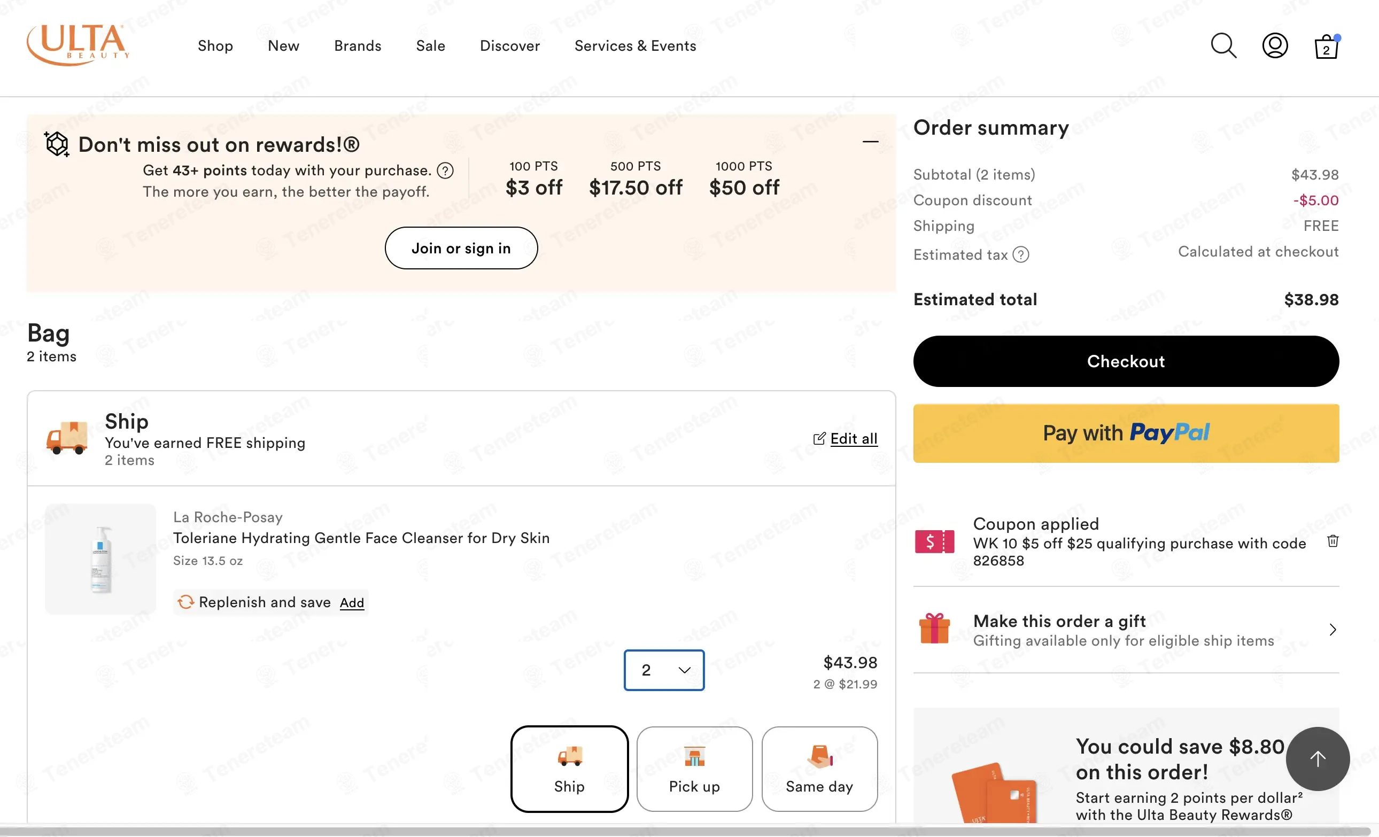Click the Ulta Beauty logo
Viewport: 1379px width, 837px height.
click(x=79, y=45)
